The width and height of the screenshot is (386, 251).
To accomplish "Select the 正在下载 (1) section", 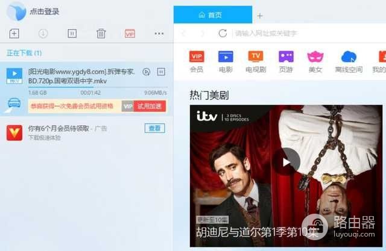I will click(x=24, y=53).
